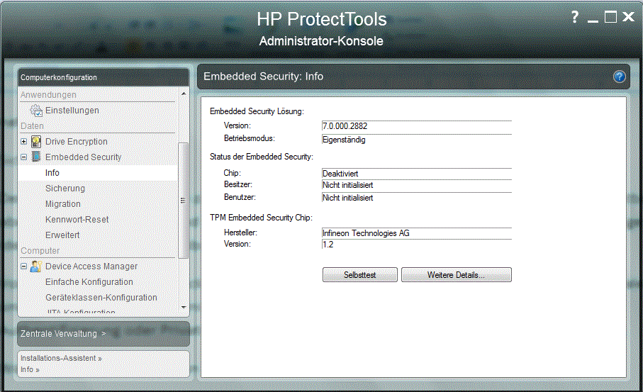Click the Daten category label
This screenshot has width=643, height=392.
(32, 126)
